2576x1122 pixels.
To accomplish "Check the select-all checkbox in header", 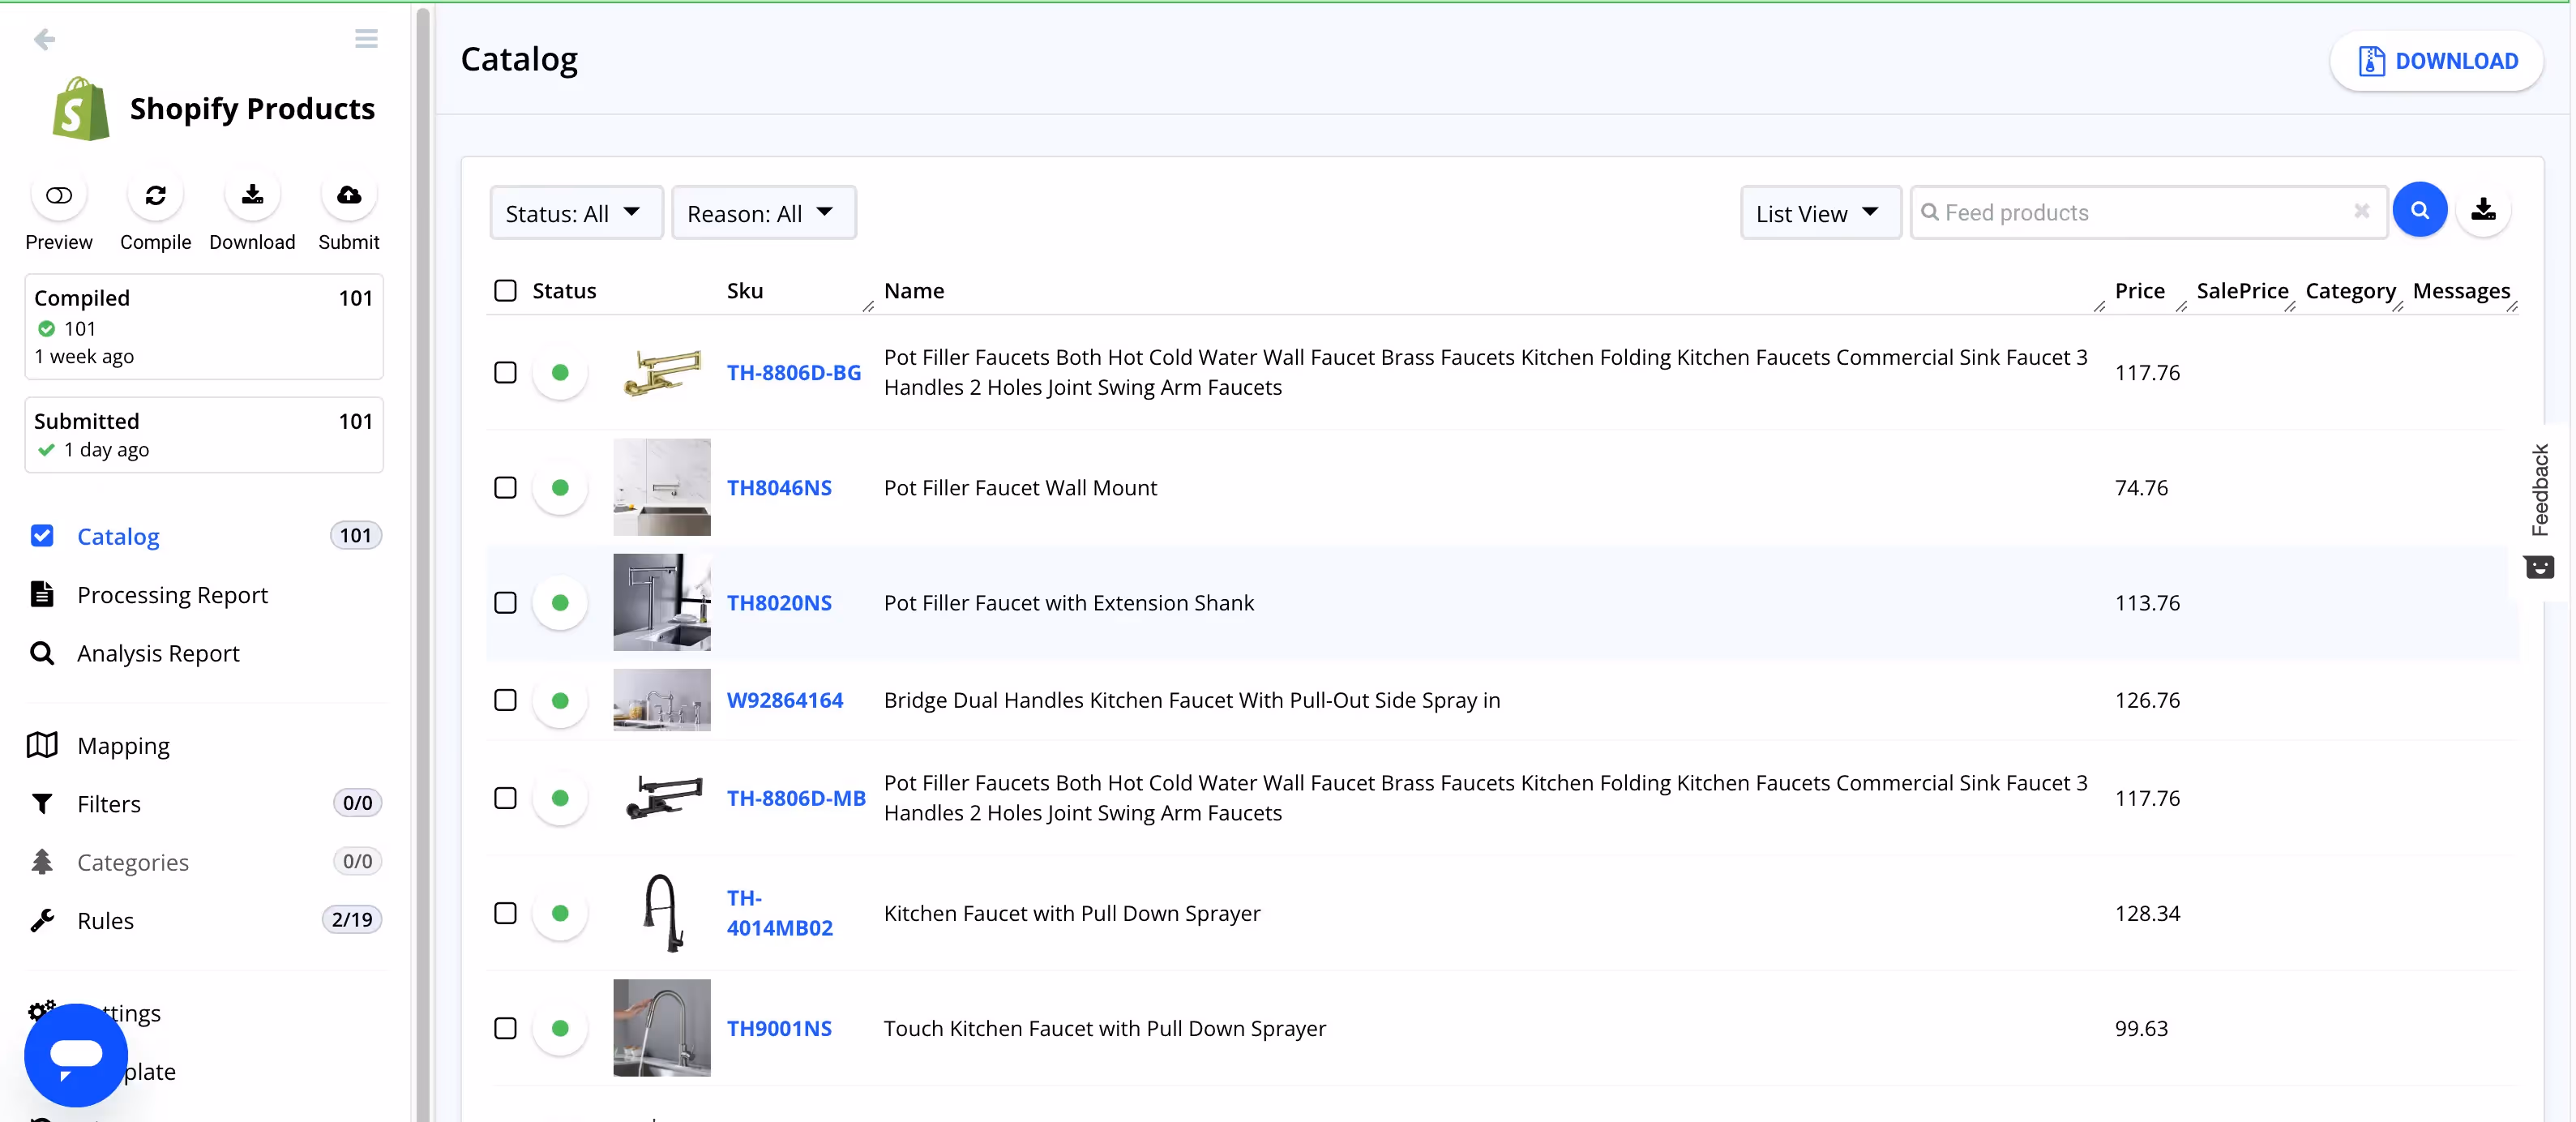I will 506,291.
